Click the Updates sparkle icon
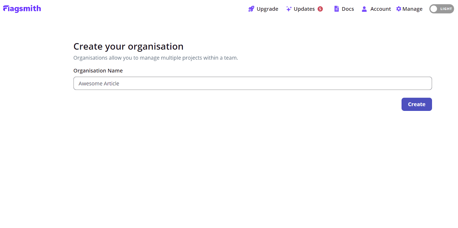Viewport: 458px width, 228px height. click(289, 9)
